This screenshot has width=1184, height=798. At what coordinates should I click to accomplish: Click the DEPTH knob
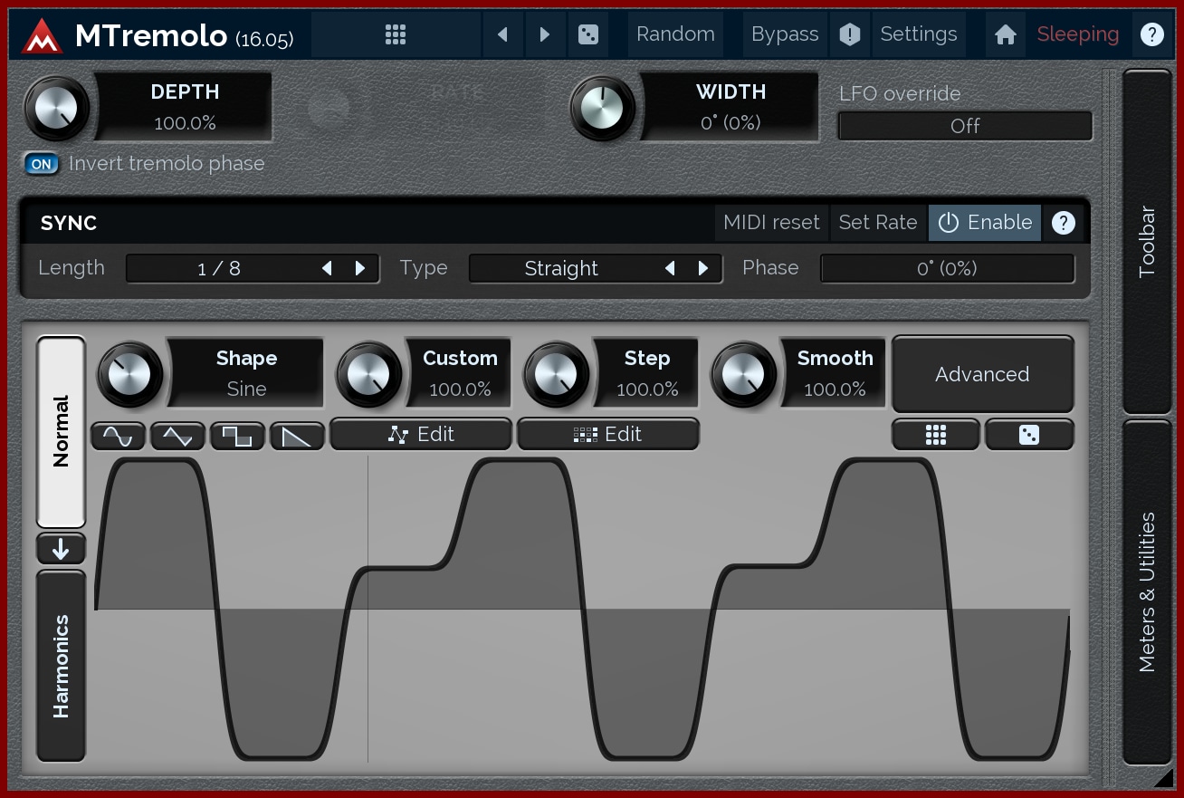(57, 108)
